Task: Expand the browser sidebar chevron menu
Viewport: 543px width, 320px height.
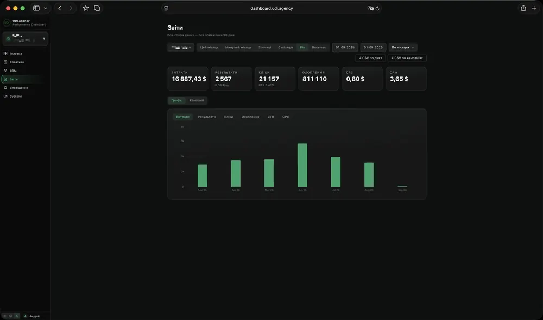Action: [x=46, y=8]
